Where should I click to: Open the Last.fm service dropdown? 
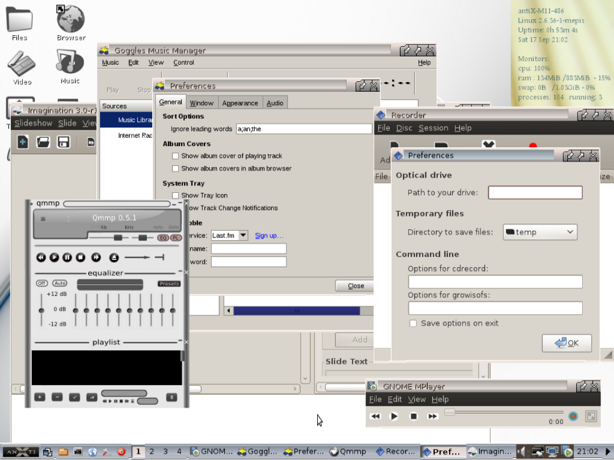coord(230,235)
